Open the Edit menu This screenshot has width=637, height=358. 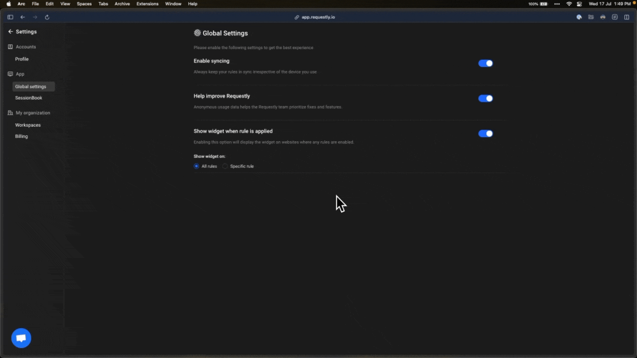50,3
